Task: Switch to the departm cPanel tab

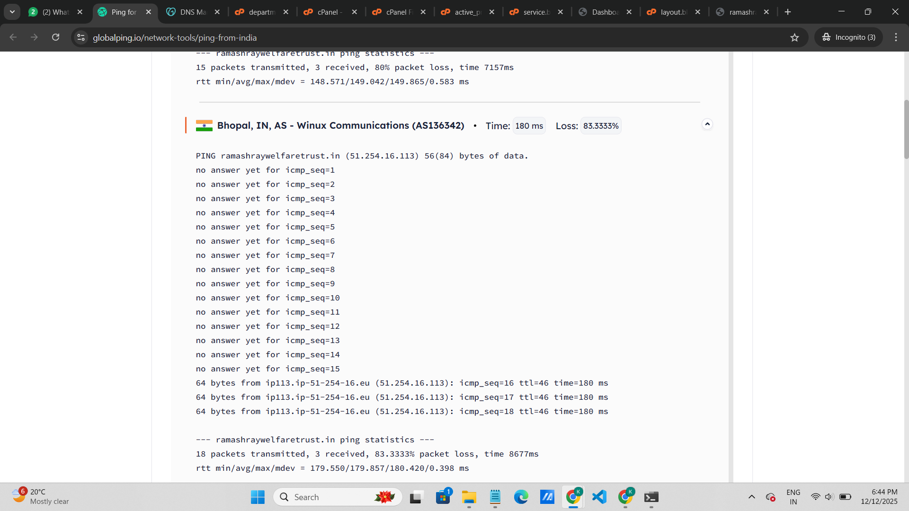Action: coord(262,12)
